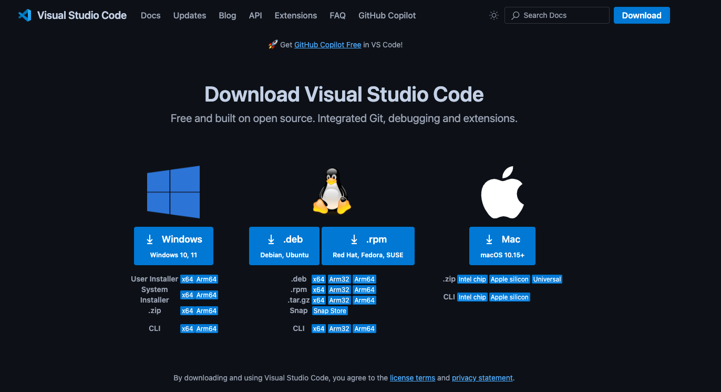Download Mac .zip for Intel chip
This screenshot has height=392, width=721.
click(472, 279)
